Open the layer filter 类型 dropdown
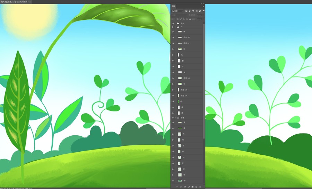The image size is (312, 189). click(x=177, y=11)
